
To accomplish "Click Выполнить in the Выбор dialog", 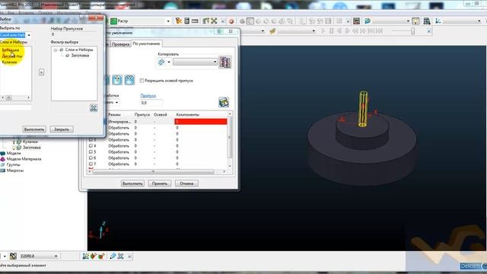I will (34, 129).
